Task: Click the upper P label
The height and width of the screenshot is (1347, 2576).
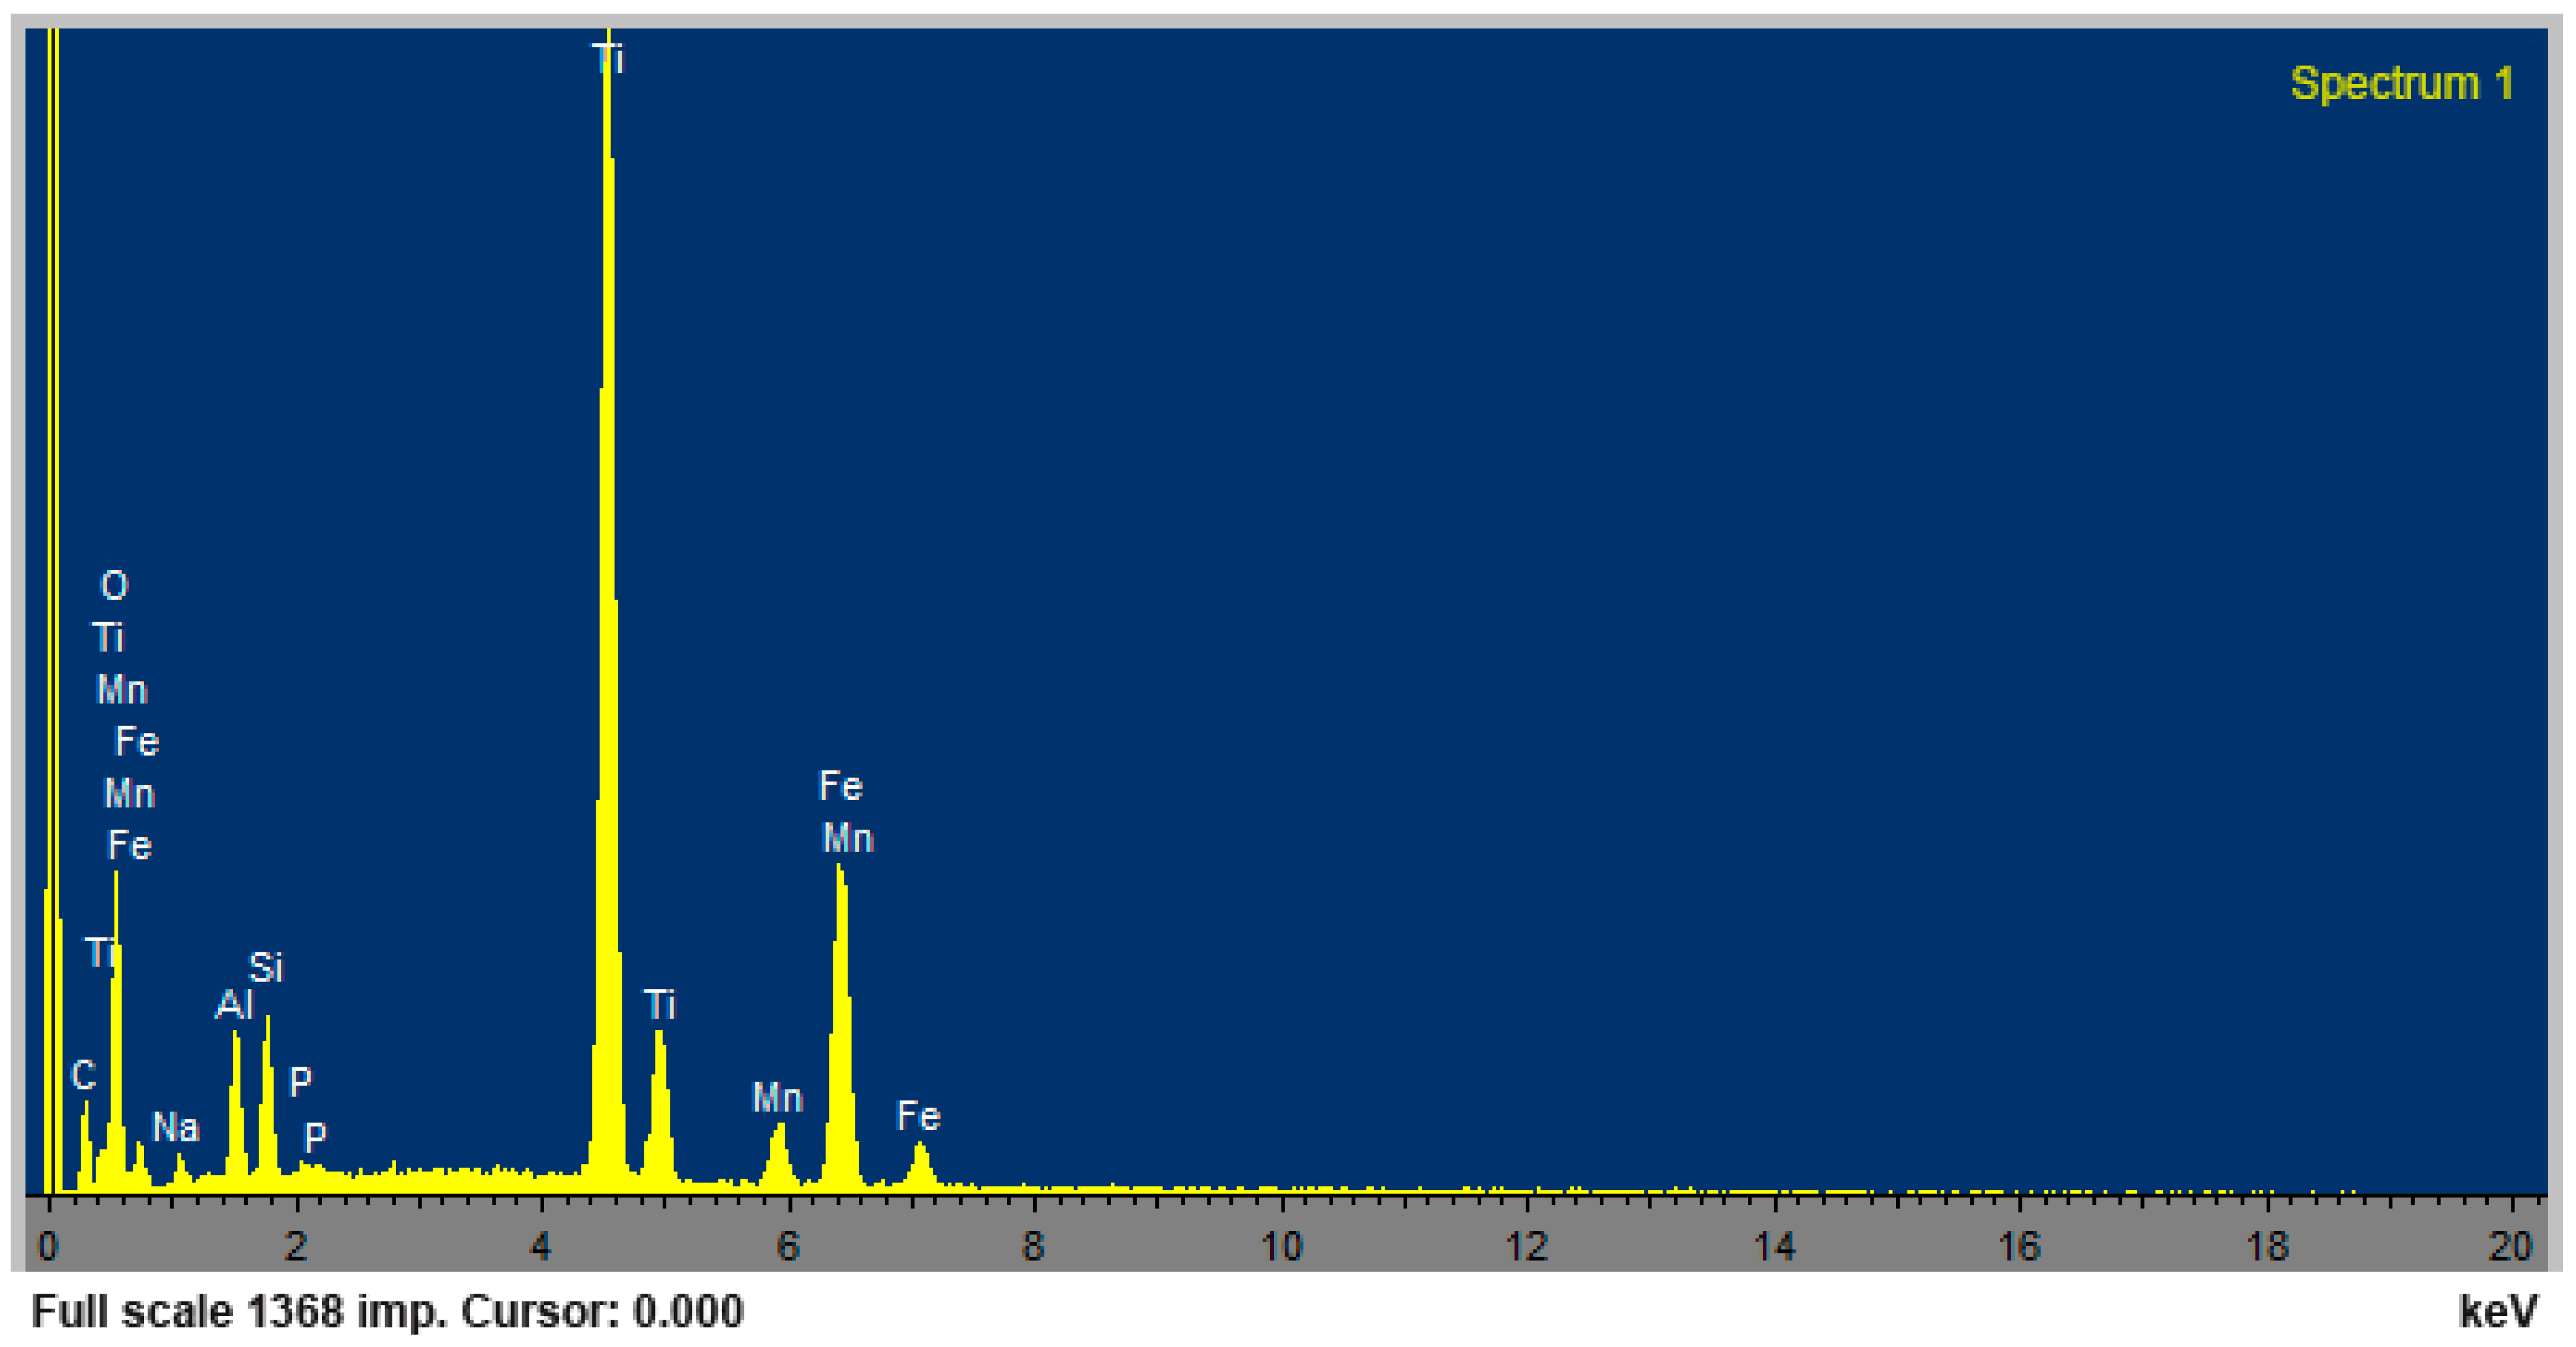Action: click(x=300, y=1081)
